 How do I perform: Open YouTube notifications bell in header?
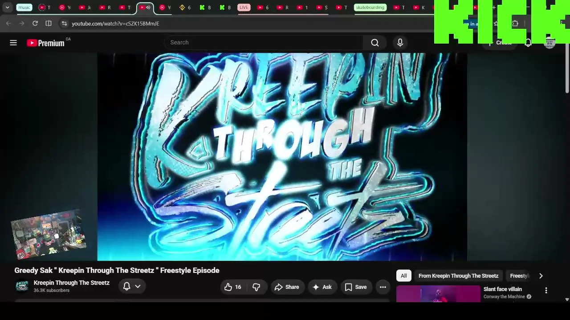(528, 43)
